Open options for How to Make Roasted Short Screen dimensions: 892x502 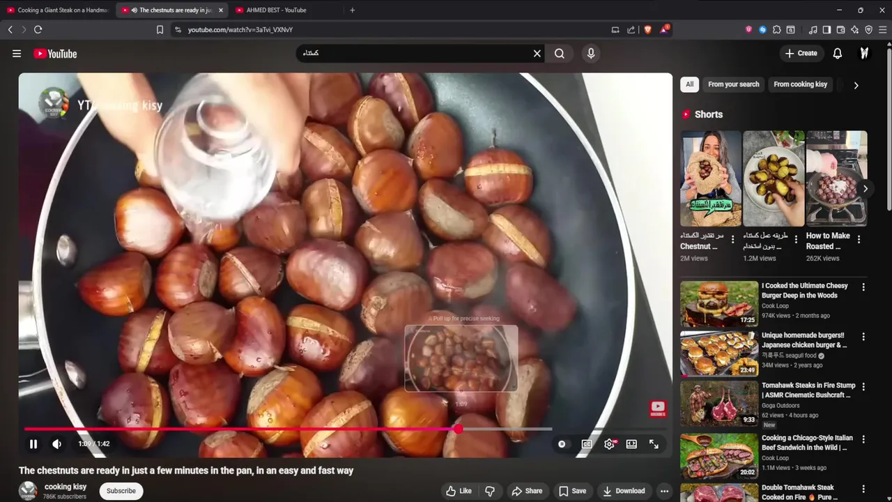(859, 239)
